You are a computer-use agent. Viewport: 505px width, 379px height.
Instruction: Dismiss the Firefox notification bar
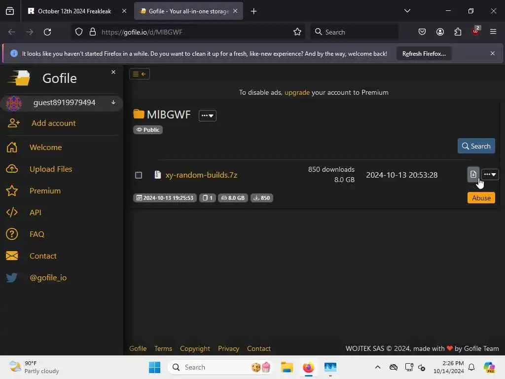[x=493, y=53]
